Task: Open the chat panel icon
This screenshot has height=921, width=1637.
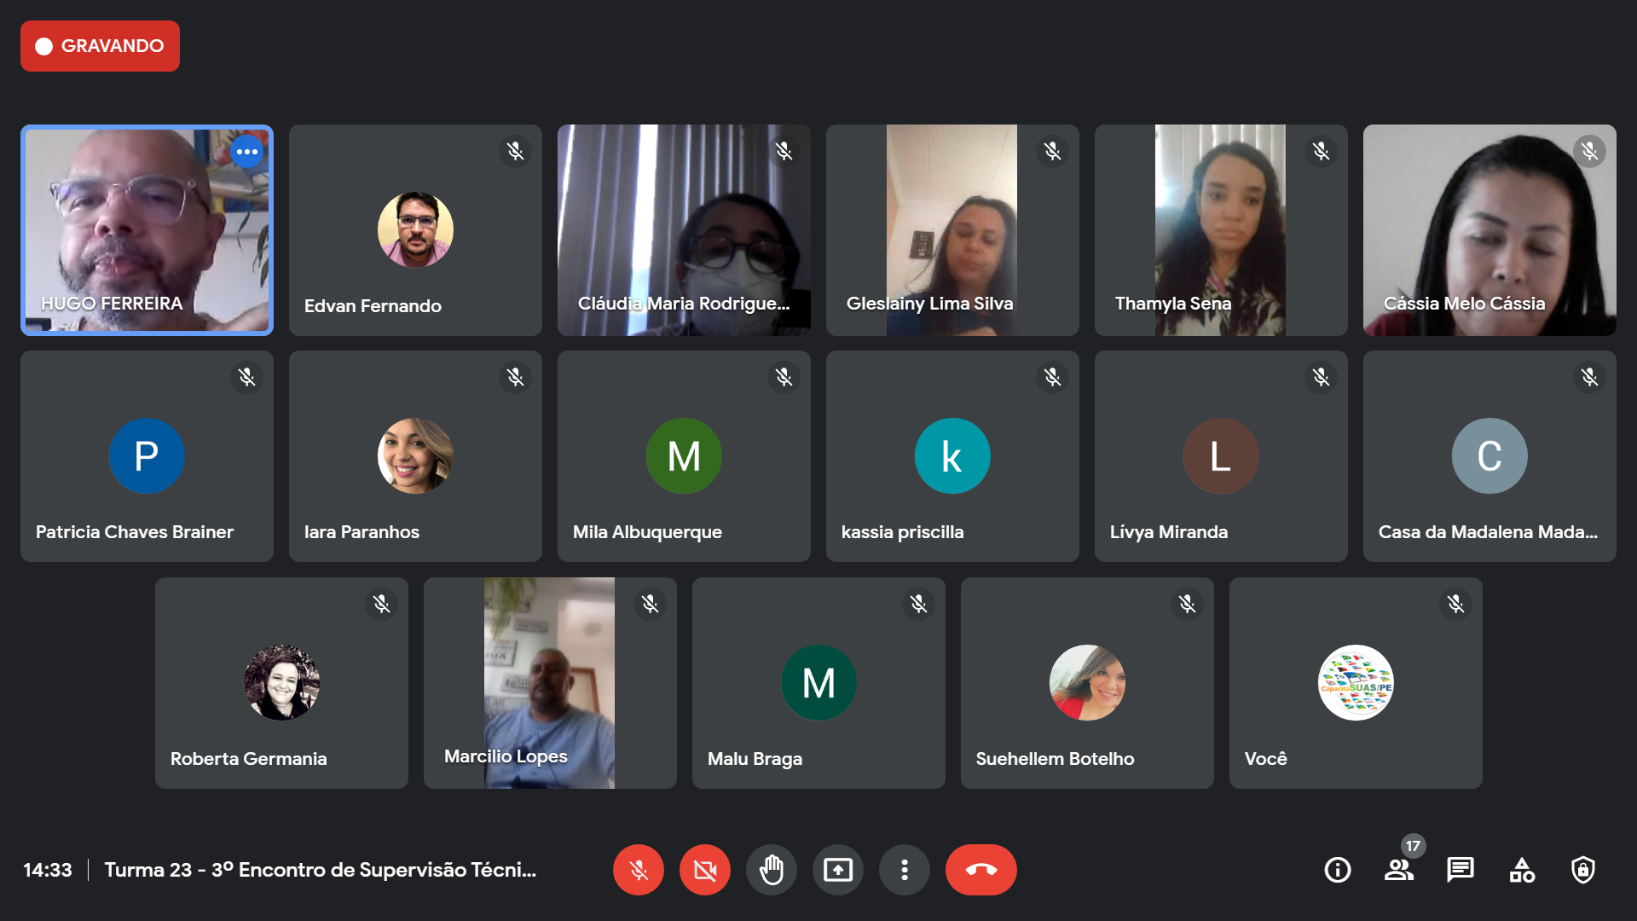Action: [x=1460, y=870]
